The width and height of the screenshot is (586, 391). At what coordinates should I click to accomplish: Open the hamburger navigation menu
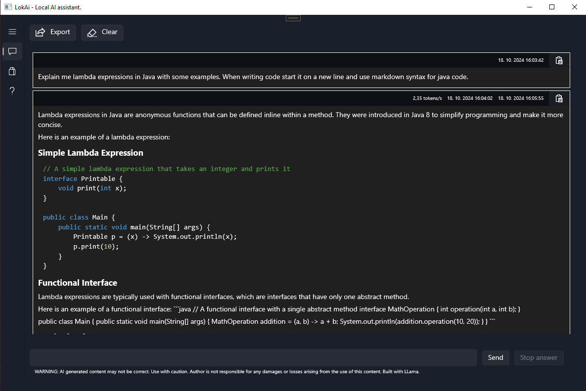click(x=12, y=32)
